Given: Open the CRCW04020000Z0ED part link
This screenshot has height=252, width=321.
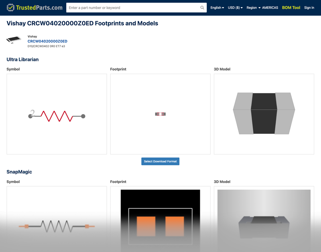Looking at the screenshot, I should click(47, 41).
